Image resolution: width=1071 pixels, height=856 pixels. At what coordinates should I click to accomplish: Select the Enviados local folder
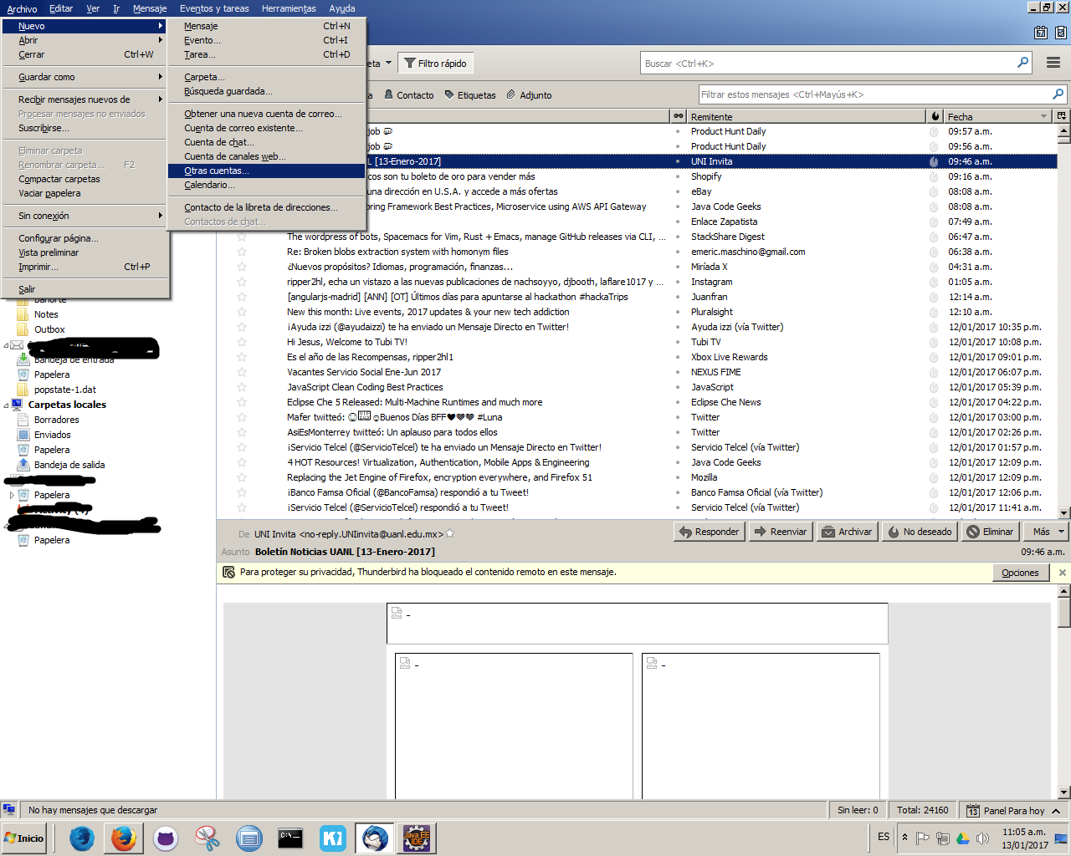pyautogui.click(x=52, y=435)
